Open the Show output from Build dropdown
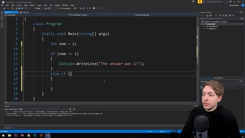The image size is (245, 138). tap(38, 109)
